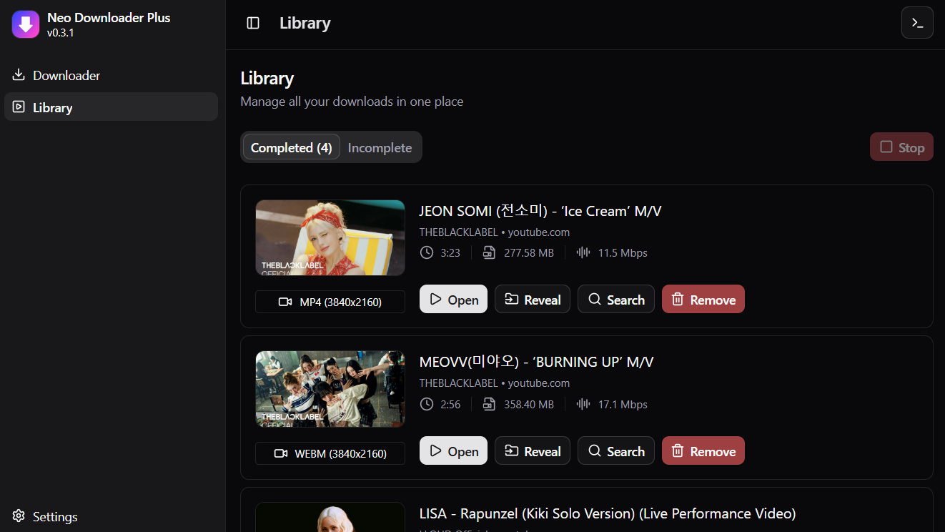Screen dimensions: 945x532
Task: Click the Neo Downloader Plus logo
Action: 26,24
